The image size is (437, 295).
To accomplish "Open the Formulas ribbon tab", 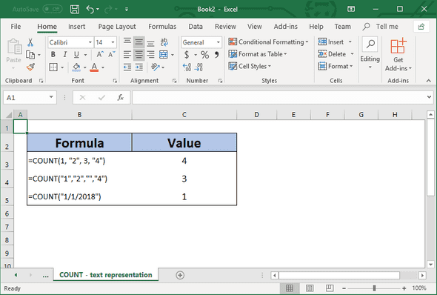I will 162,27.
